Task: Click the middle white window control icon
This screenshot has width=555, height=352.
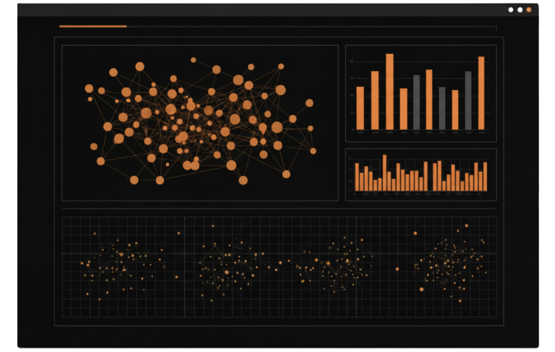Action: click(x=520, y=10)
